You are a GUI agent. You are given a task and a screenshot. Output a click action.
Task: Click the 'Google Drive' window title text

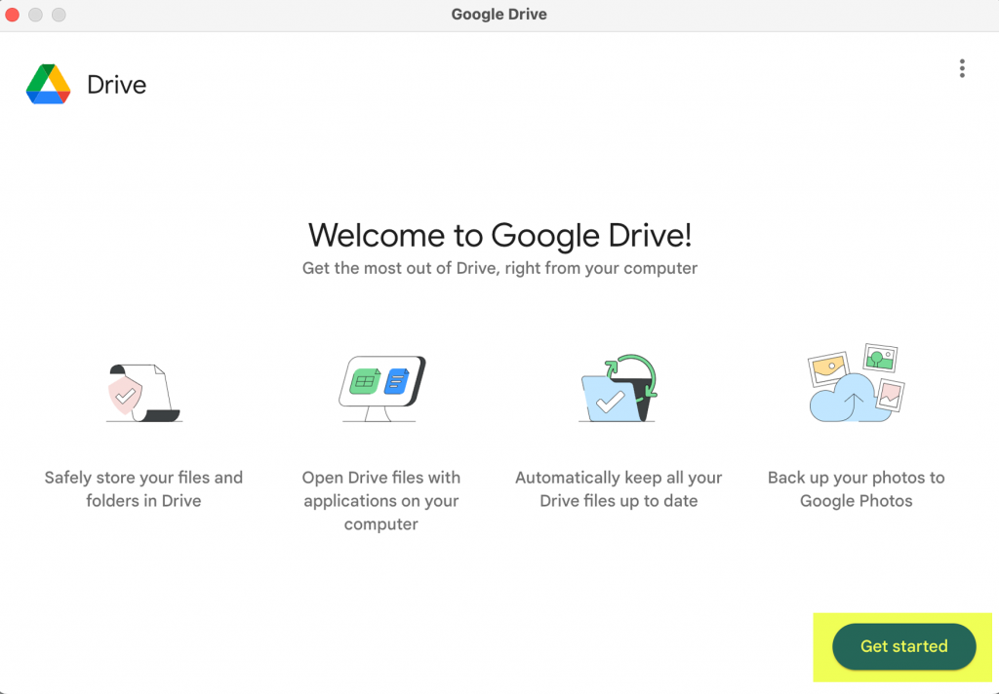tap(499, 14)
